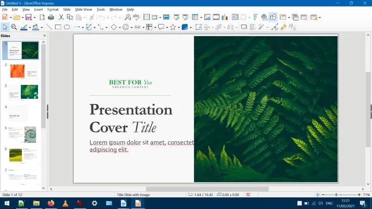Open the Symbol Shapes smiley dropdown
The width and height of the screenshot is (372, 209).
click(131, 27)
